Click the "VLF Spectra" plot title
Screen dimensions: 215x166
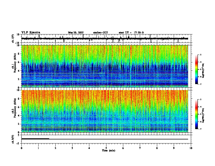coord(31,33)
